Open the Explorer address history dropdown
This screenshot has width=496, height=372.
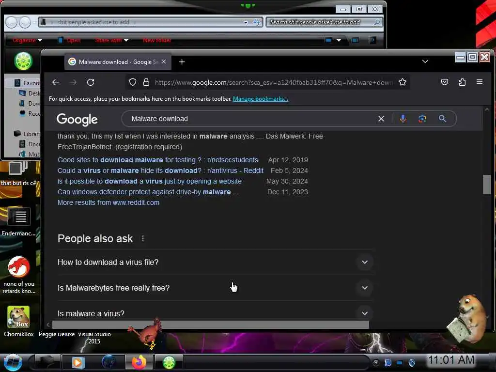tap(246, 22)
